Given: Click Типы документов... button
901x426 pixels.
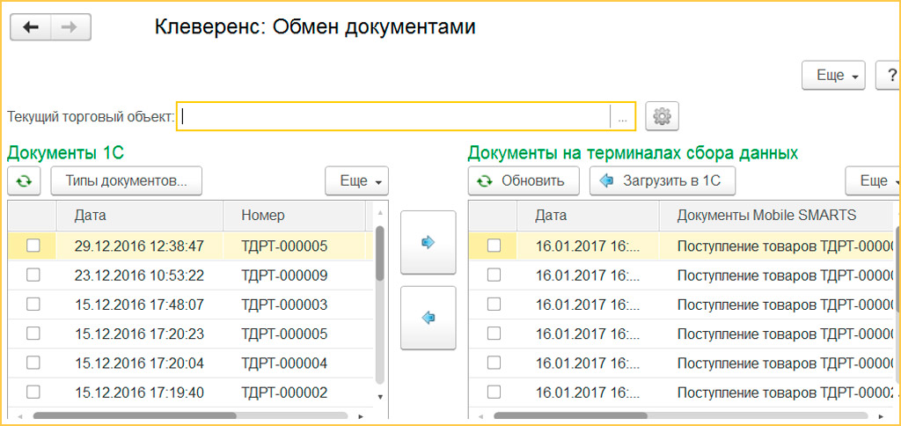Looking at the screenshot, I should click(x=127, y=181).
